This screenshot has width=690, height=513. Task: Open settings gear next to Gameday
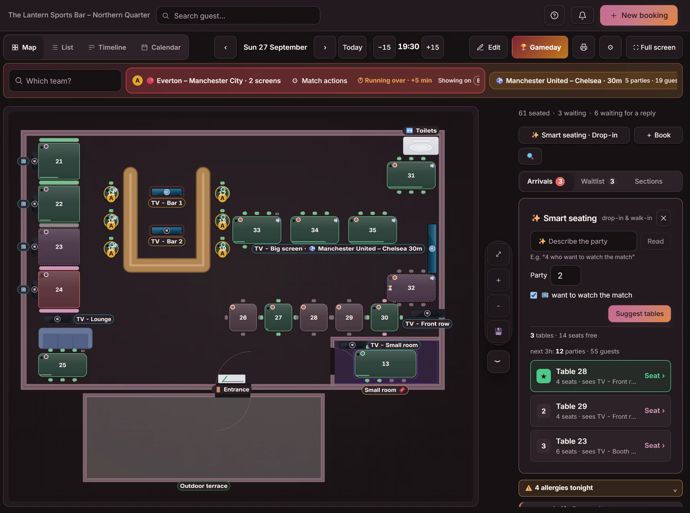point(610,47)
